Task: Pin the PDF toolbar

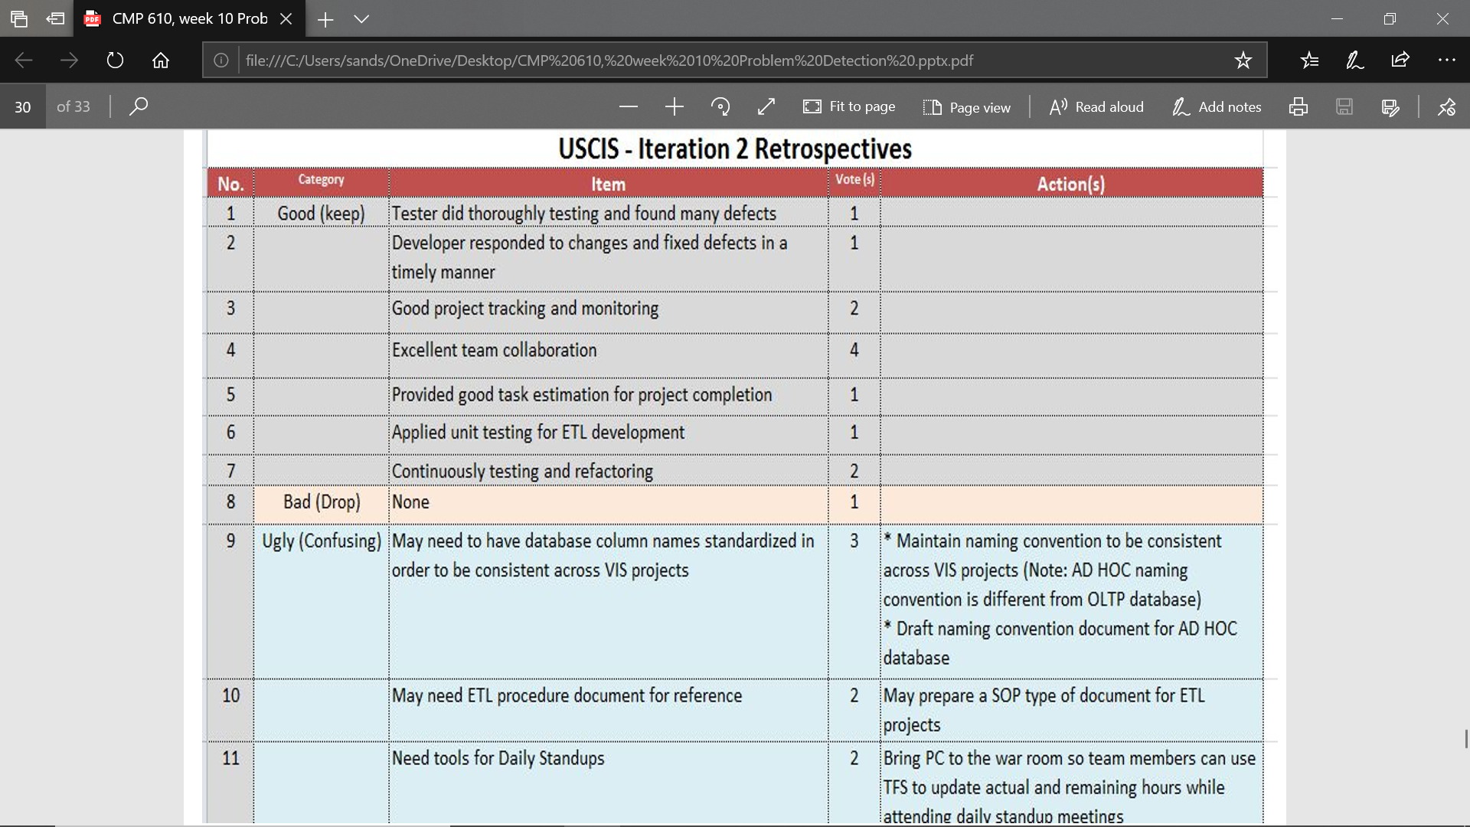Action: 1446,107
